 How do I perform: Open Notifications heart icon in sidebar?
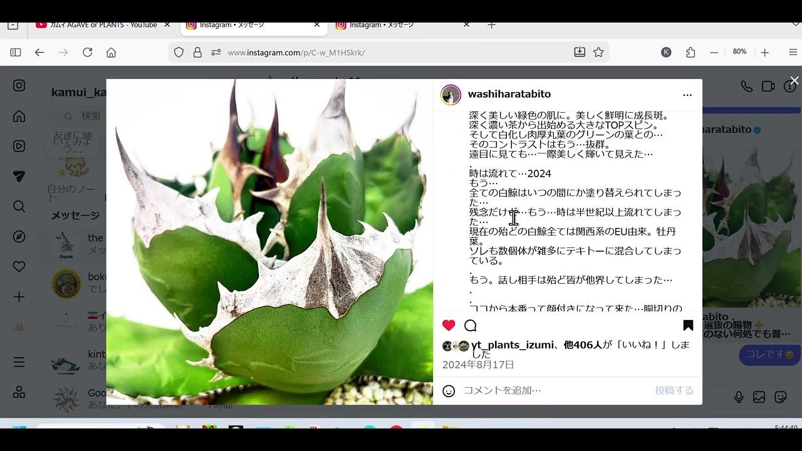[x=19, y=267]
